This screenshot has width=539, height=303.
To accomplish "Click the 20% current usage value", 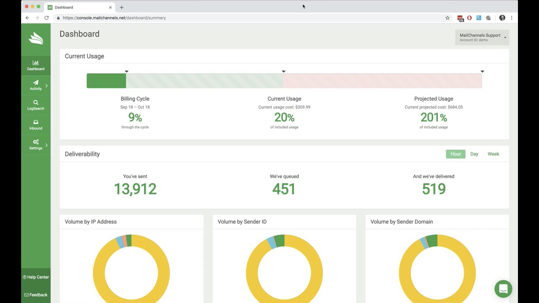I will click(284, 118).
